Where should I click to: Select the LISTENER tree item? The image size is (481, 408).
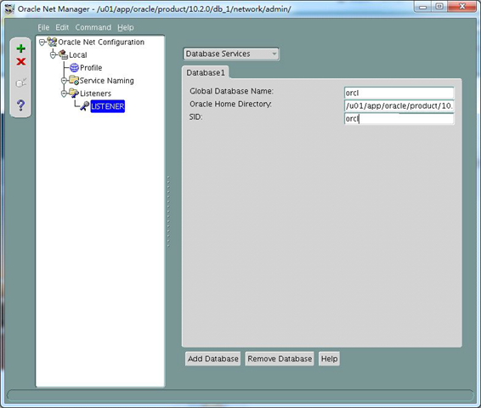click(108, 106)
